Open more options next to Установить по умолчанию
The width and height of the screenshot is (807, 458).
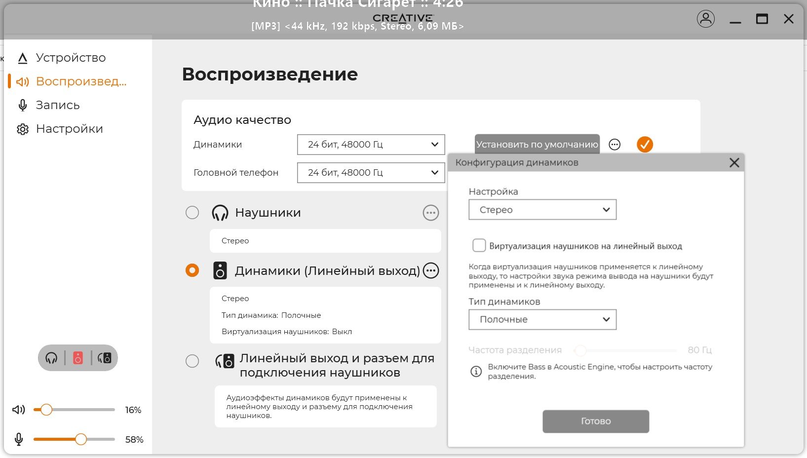tap(615, 145)
